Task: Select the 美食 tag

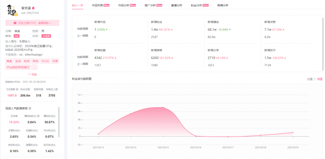Action: coord(9,61)
